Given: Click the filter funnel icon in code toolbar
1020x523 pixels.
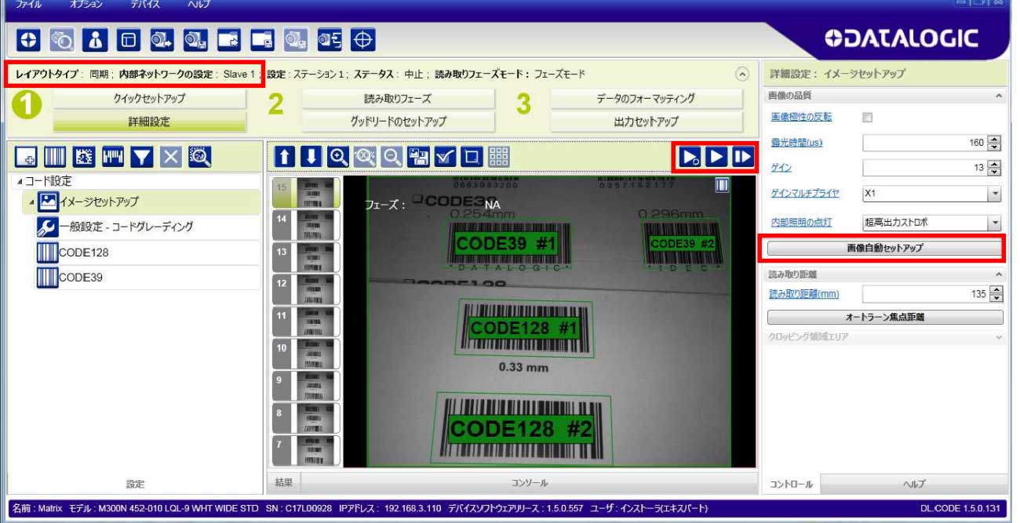Looking at the screenshot, I should [143, 157].
